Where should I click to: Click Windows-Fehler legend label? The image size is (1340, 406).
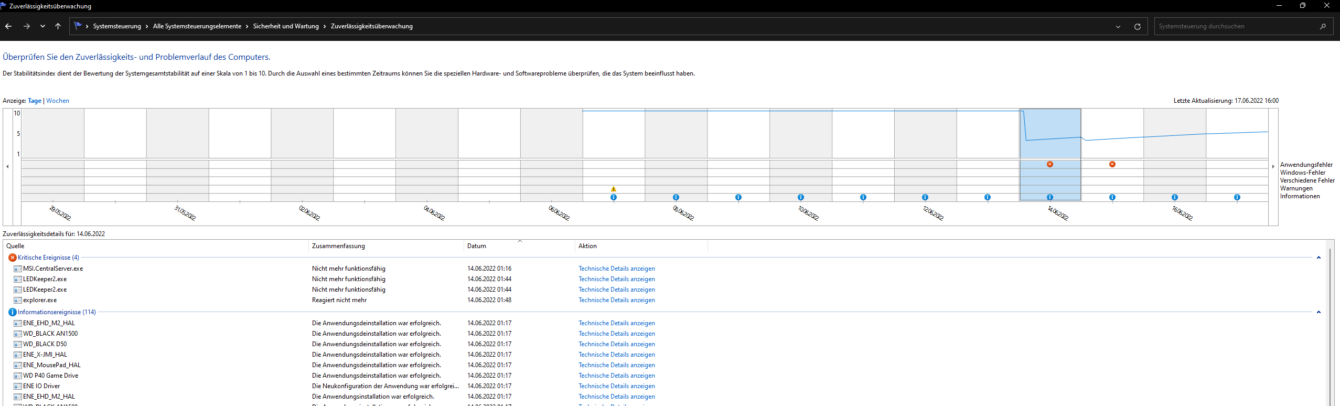[1302, 173]
